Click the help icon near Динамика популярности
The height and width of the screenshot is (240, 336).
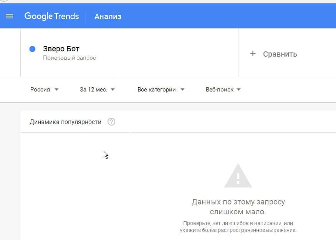tap(111, 122)
